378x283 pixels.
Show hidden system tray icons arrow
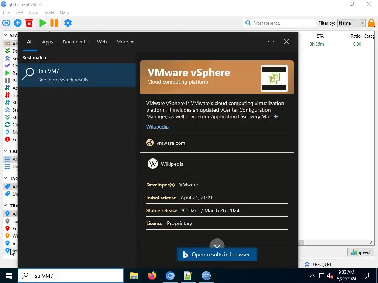click(x=312, y=276)
